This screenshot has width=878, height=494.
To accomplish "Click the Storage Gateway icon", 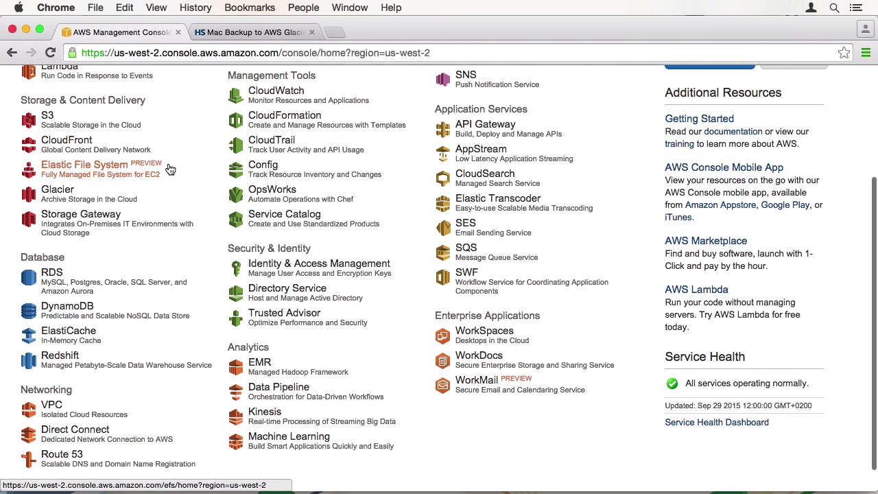I will coord(29,219).
